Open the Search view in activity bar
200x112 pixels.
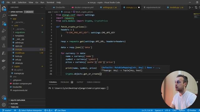[x=4, y=16]
